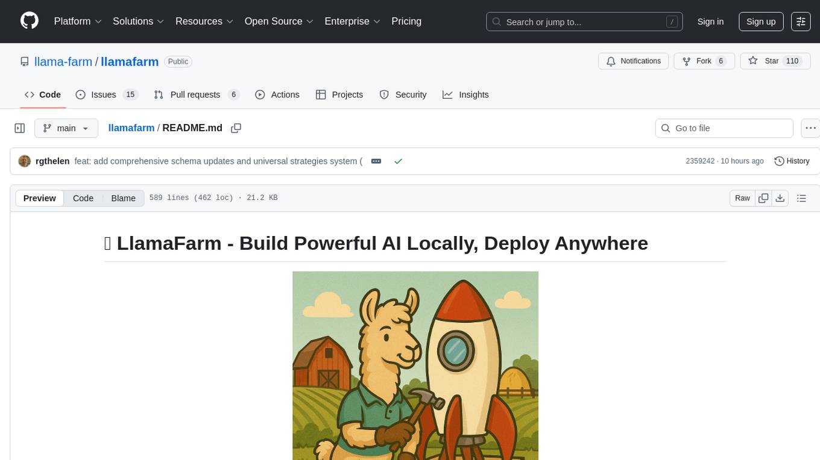Screen dimensions: 820x460
Task: Switch to Code view
Action: pyautogui.click(x=83, y=198)
